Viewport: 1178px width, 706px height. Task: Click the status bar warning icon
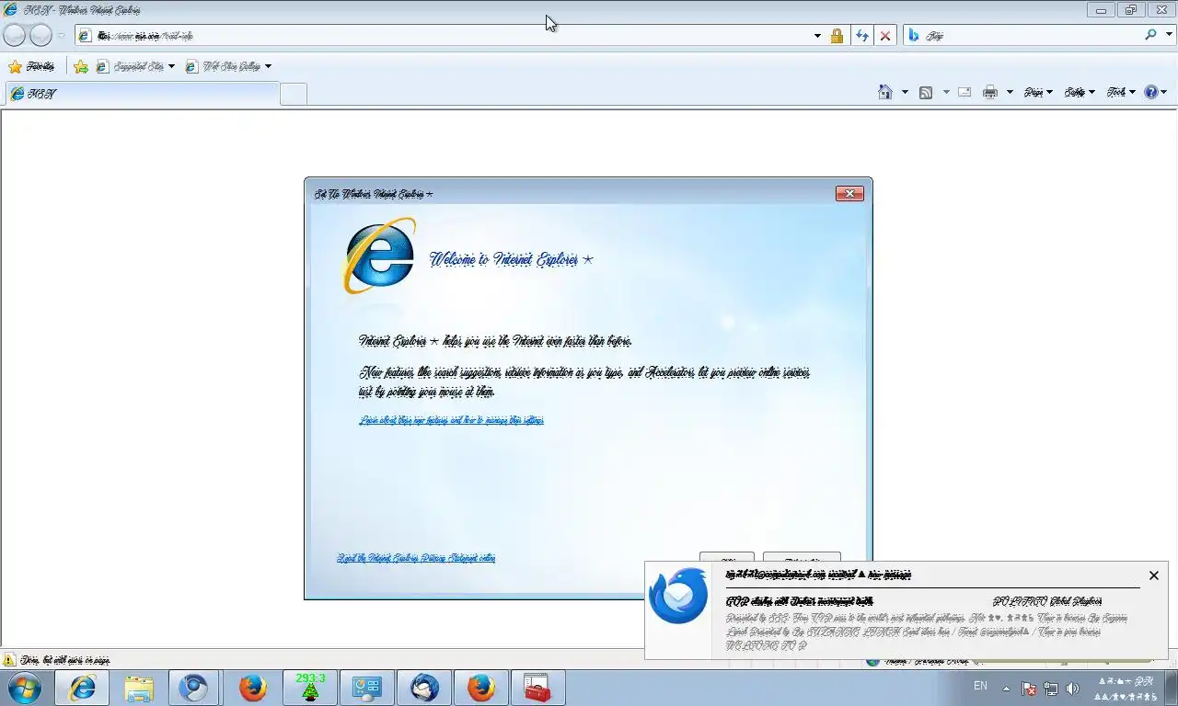pos(9,659)
